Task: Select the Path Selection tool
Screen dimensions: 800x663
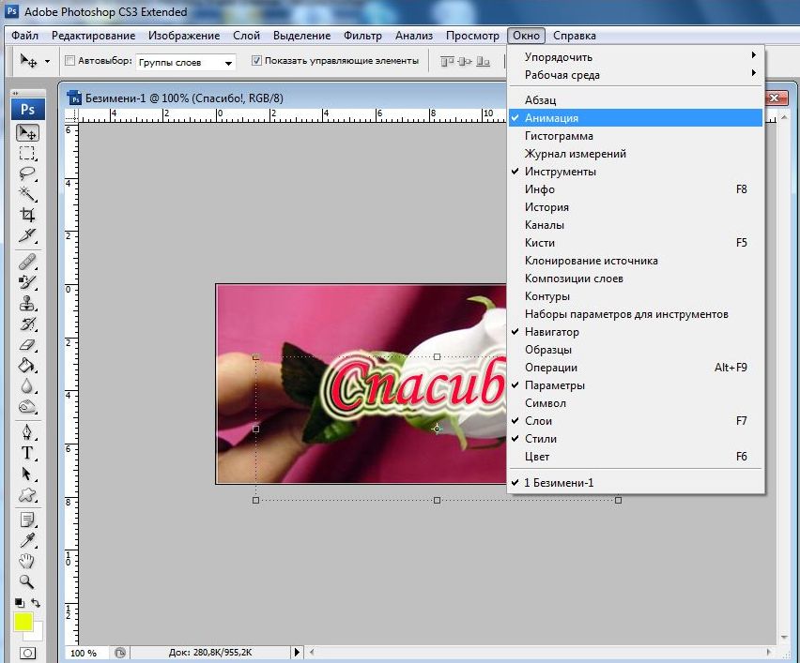Action: [27, 474]
